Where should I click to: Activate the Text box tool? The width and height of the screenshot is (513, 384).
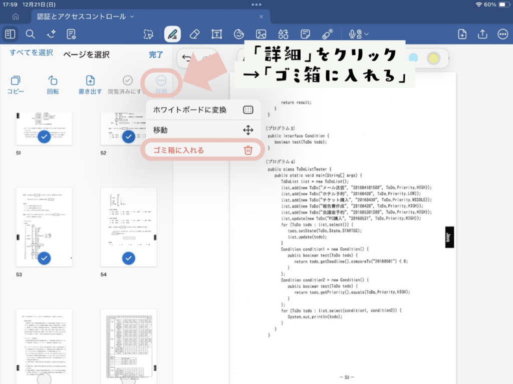click(216, 34)
